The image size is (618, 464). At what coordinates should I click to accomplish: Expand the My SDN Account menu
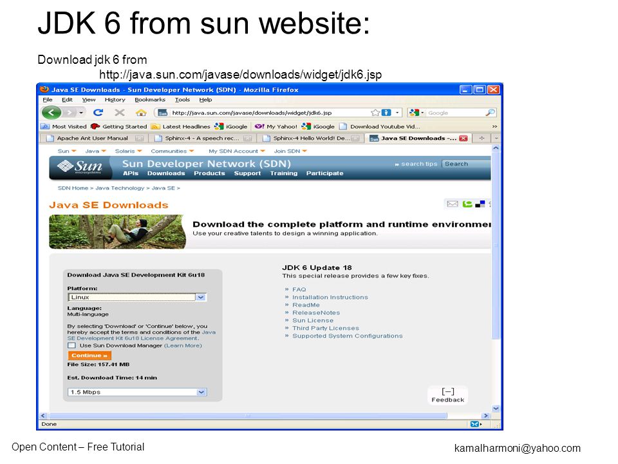click(237, 151)
